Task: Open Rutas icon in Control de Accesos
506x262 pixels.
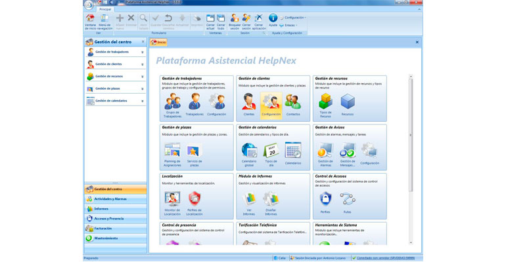Action: coord(348,202)
